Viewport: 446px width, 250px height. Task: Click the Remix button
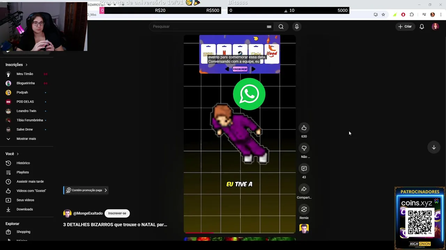(304, 209)
